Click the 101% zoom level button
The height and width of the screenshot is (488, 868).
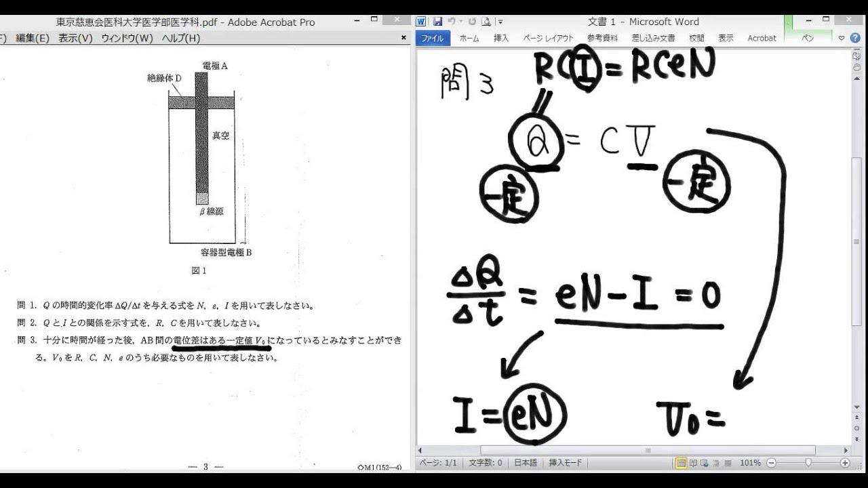click(750, 463)
